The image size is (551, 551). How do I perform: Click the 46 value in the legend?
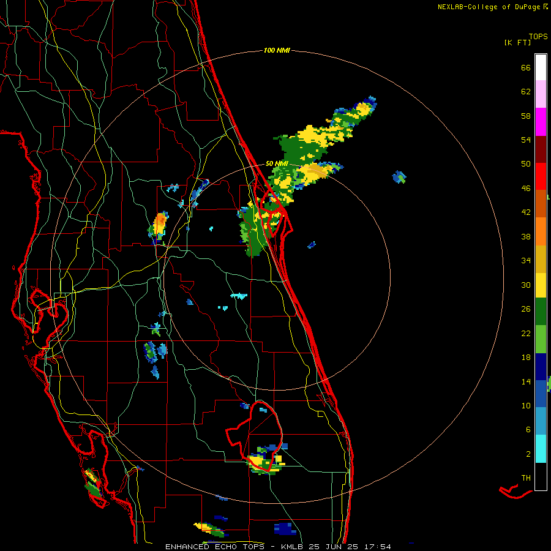pos(526,189)
